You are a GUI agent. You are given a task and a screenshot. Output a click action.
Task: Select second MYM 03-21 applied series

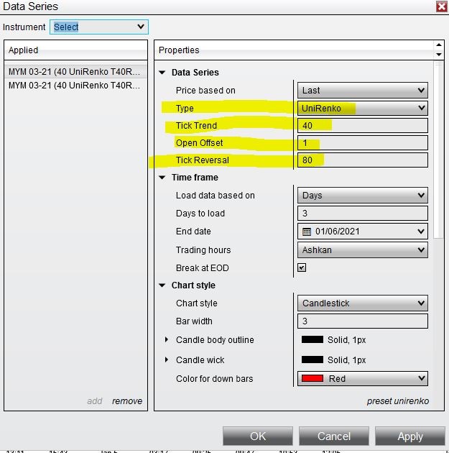[75, 86]
